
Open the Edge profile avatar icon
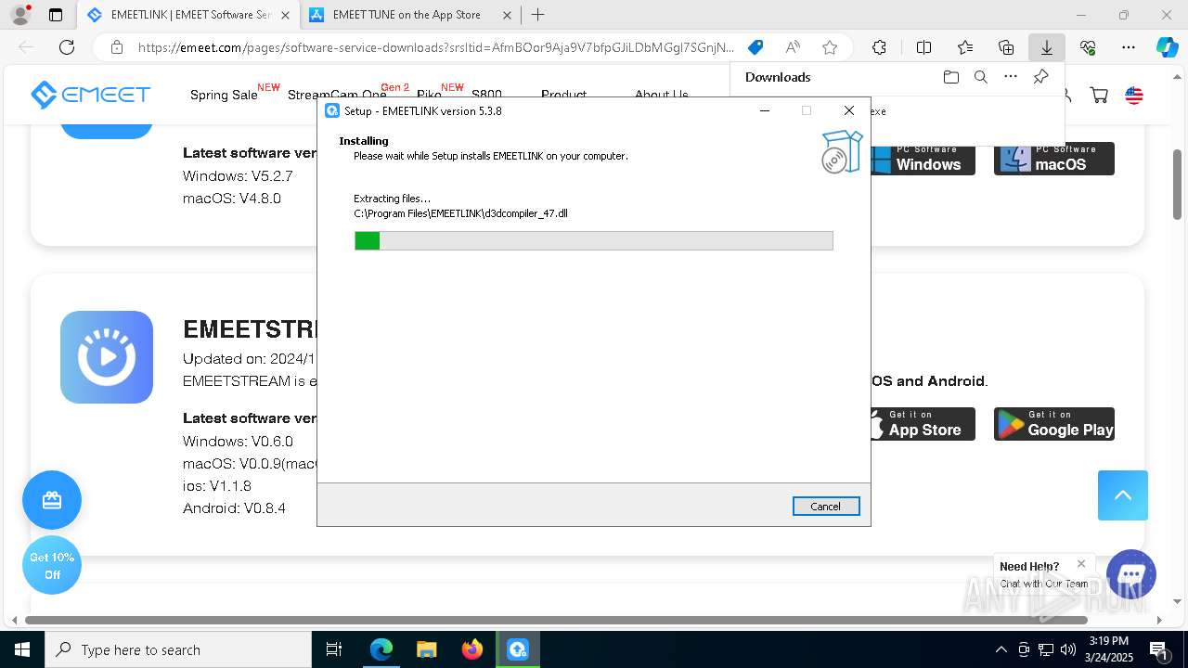[x=20, y=15]
